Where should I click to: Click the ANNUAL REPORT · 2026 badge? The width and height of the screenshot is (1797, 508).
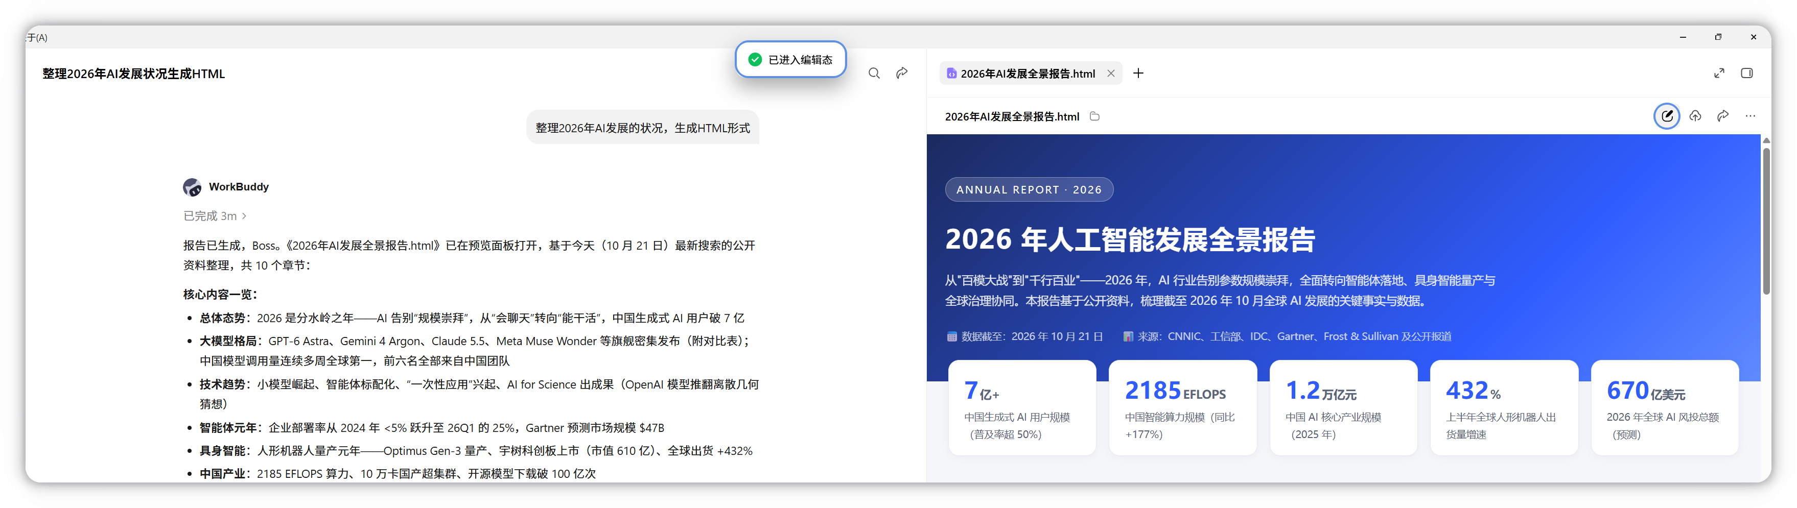[x=1029, y=189]
